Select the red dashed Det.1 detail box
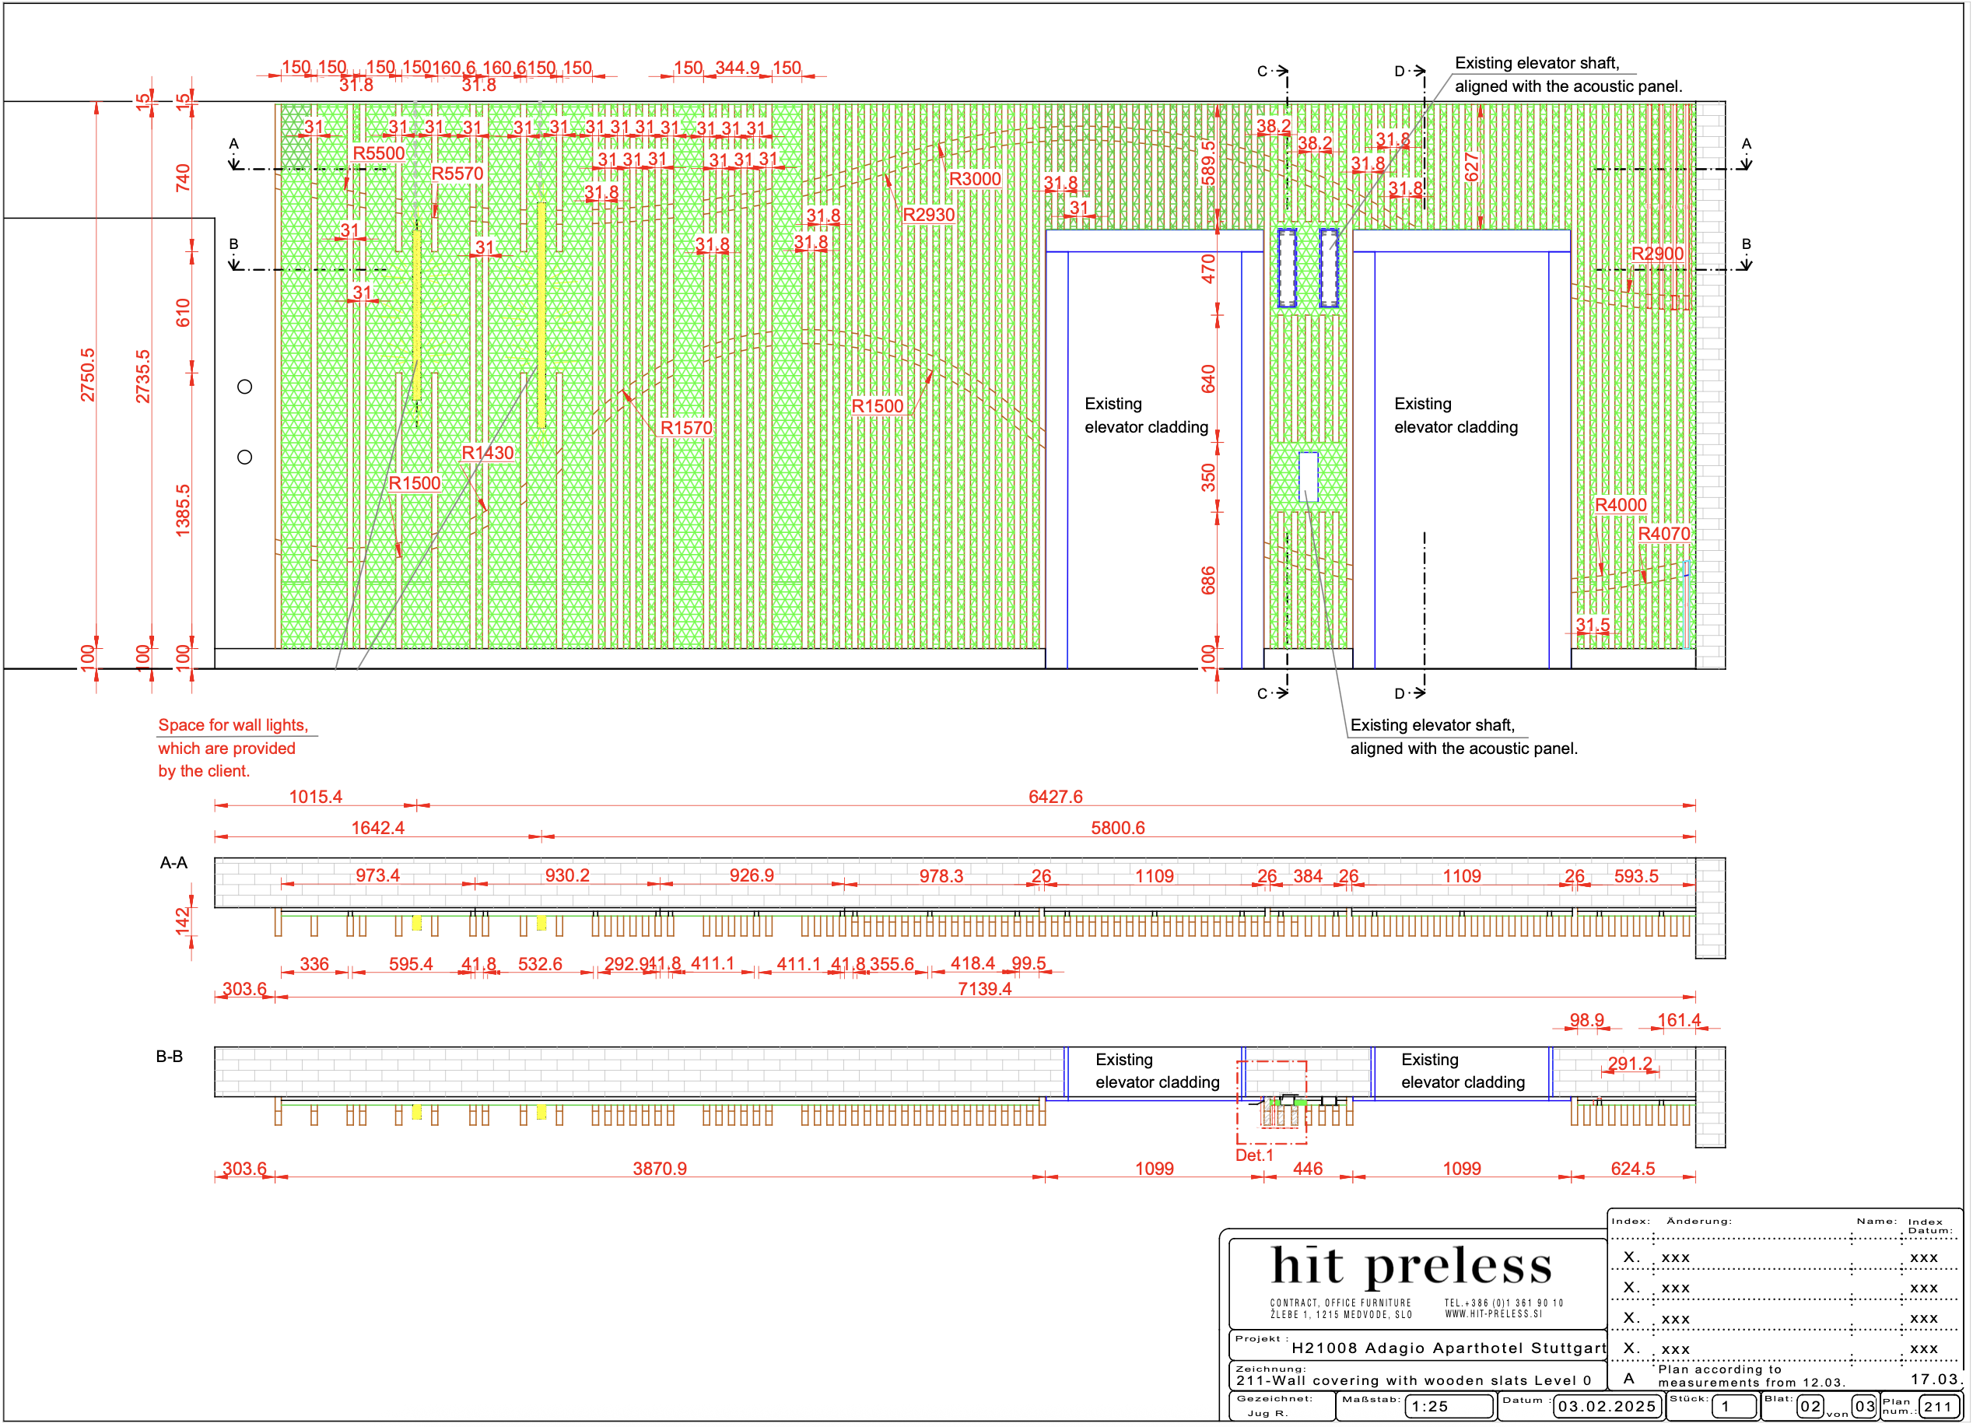 coord(1272,1102)
